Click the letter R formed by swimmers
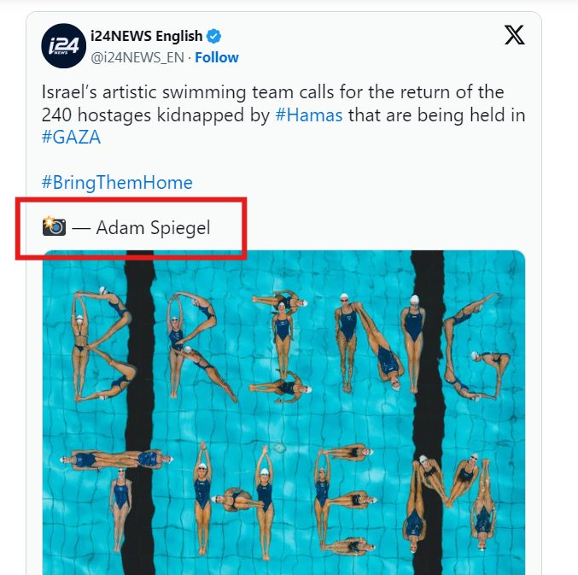 pos(202,346)
